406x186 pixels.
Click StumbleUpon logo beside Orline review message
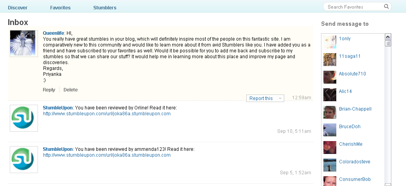point(24,118)
